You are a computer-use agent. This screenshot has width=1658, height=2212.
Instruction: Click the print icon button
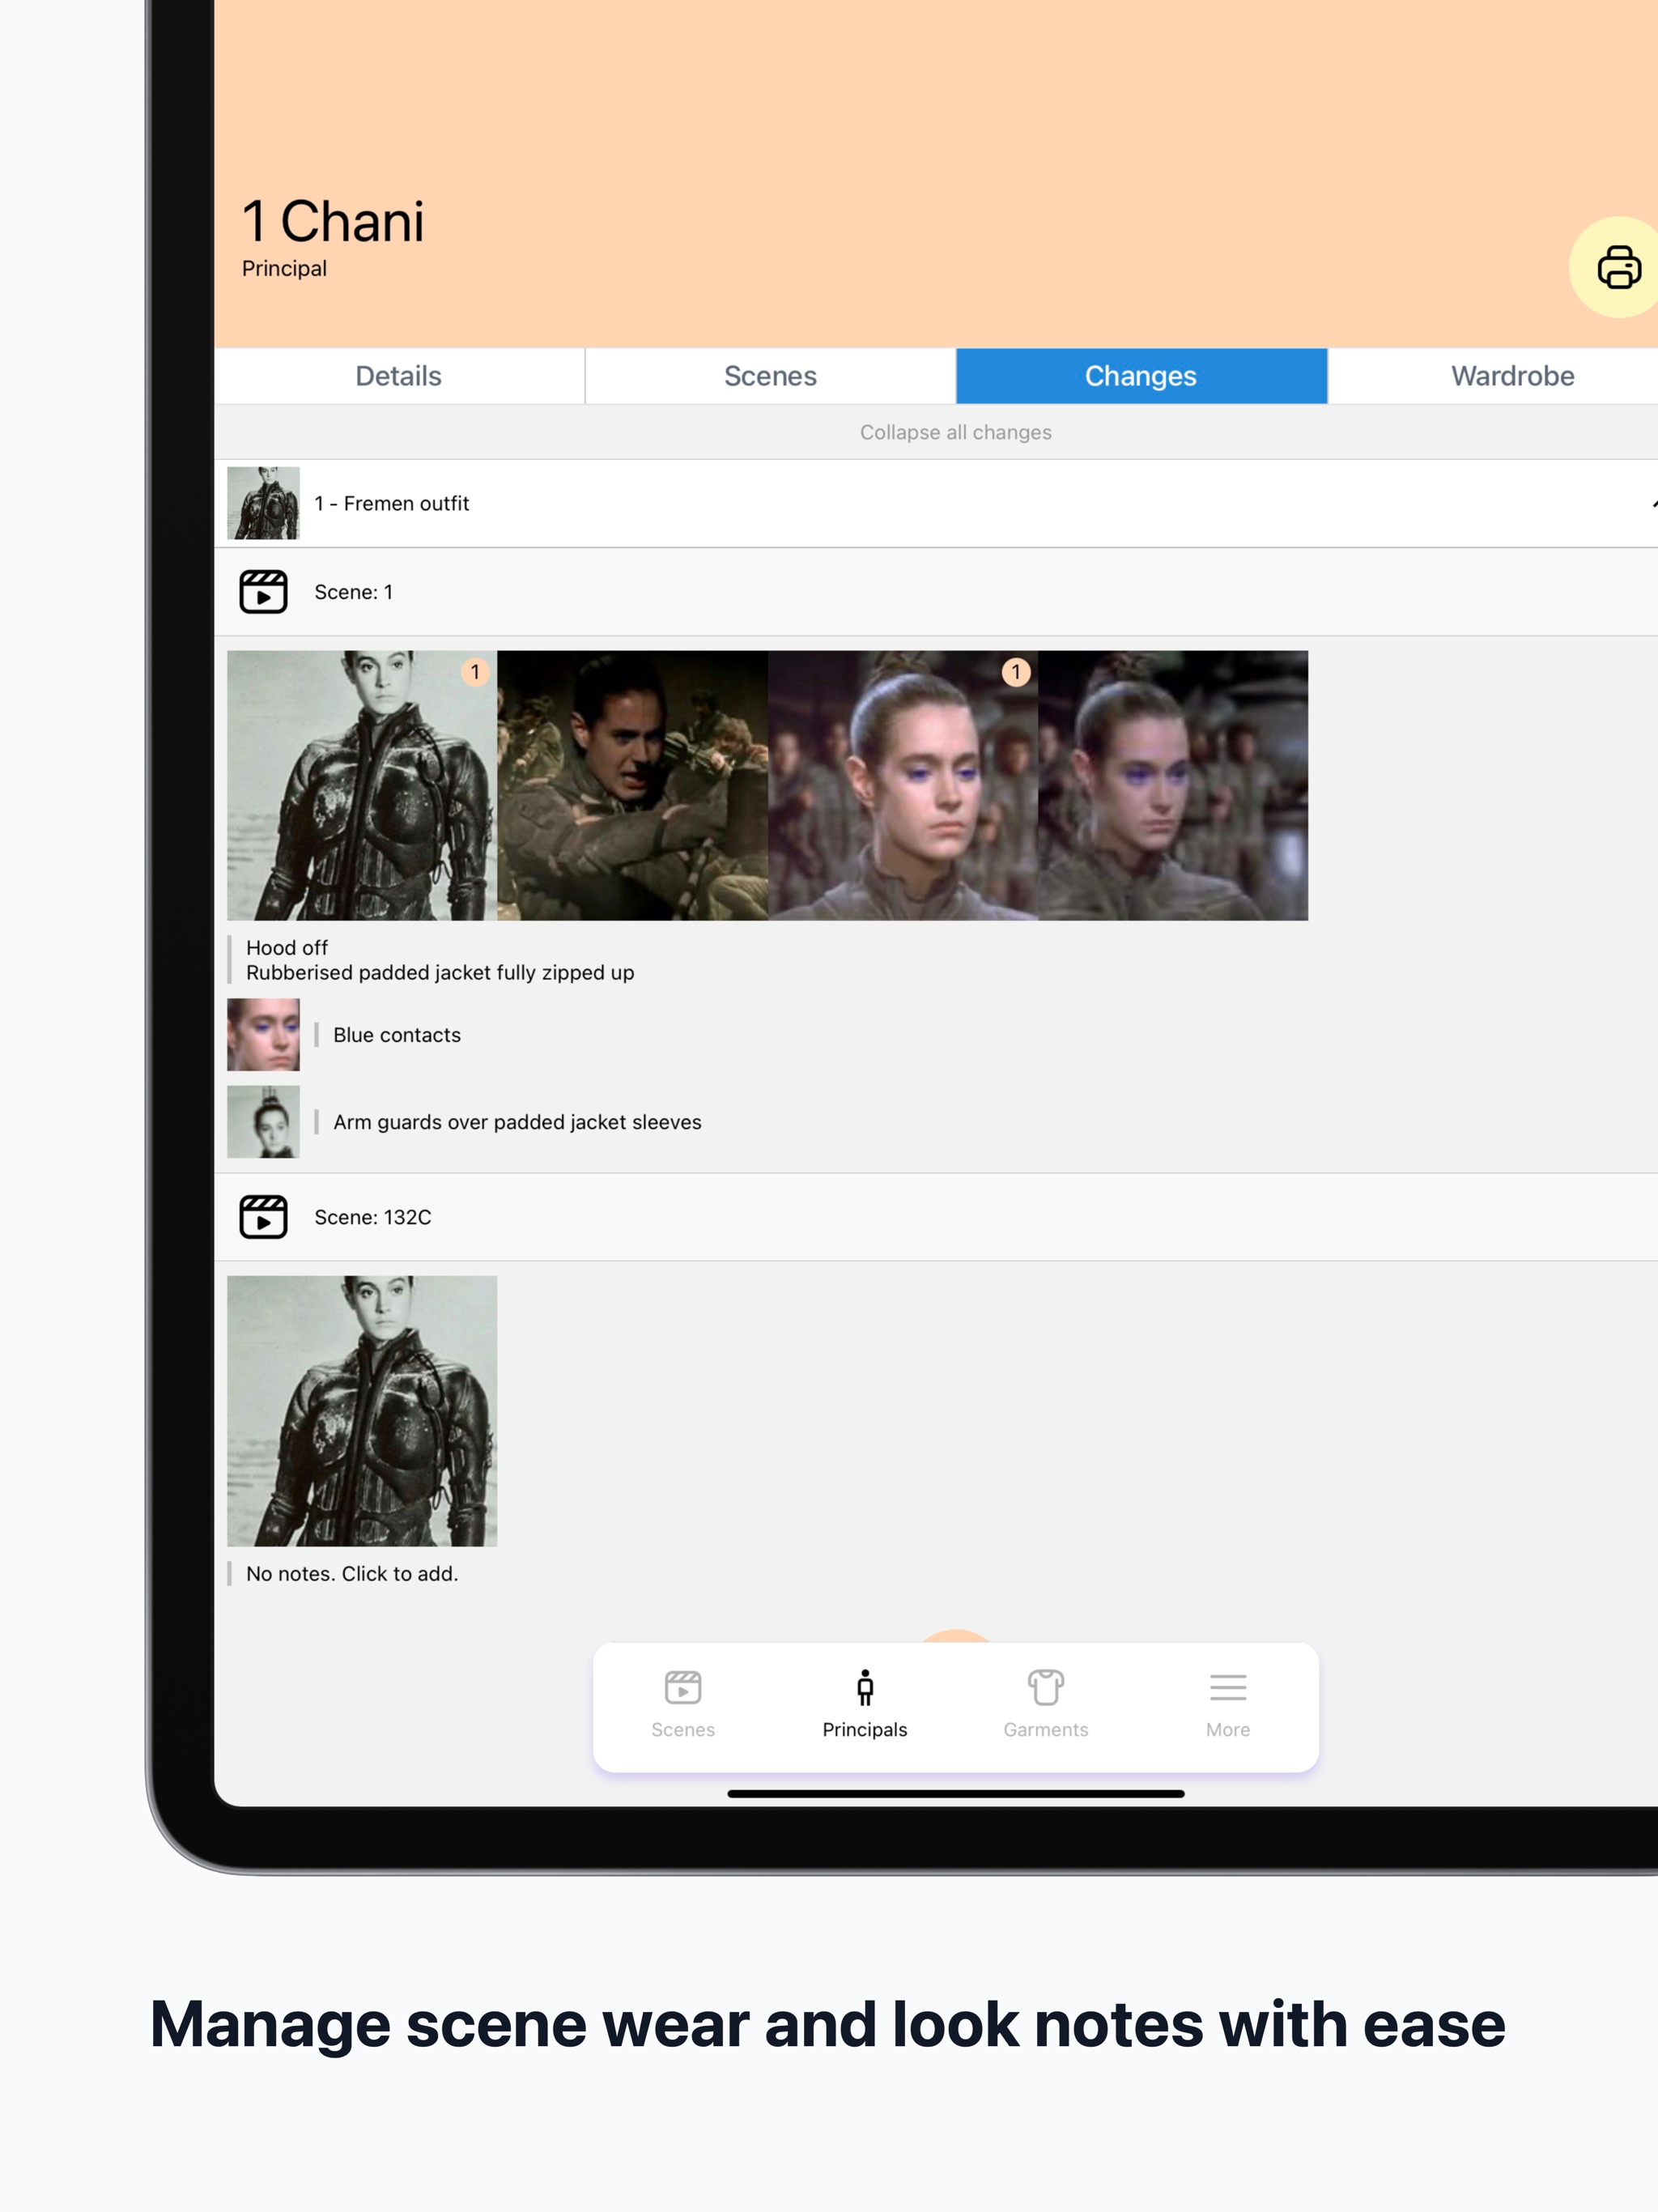(x=1617, y=267)
